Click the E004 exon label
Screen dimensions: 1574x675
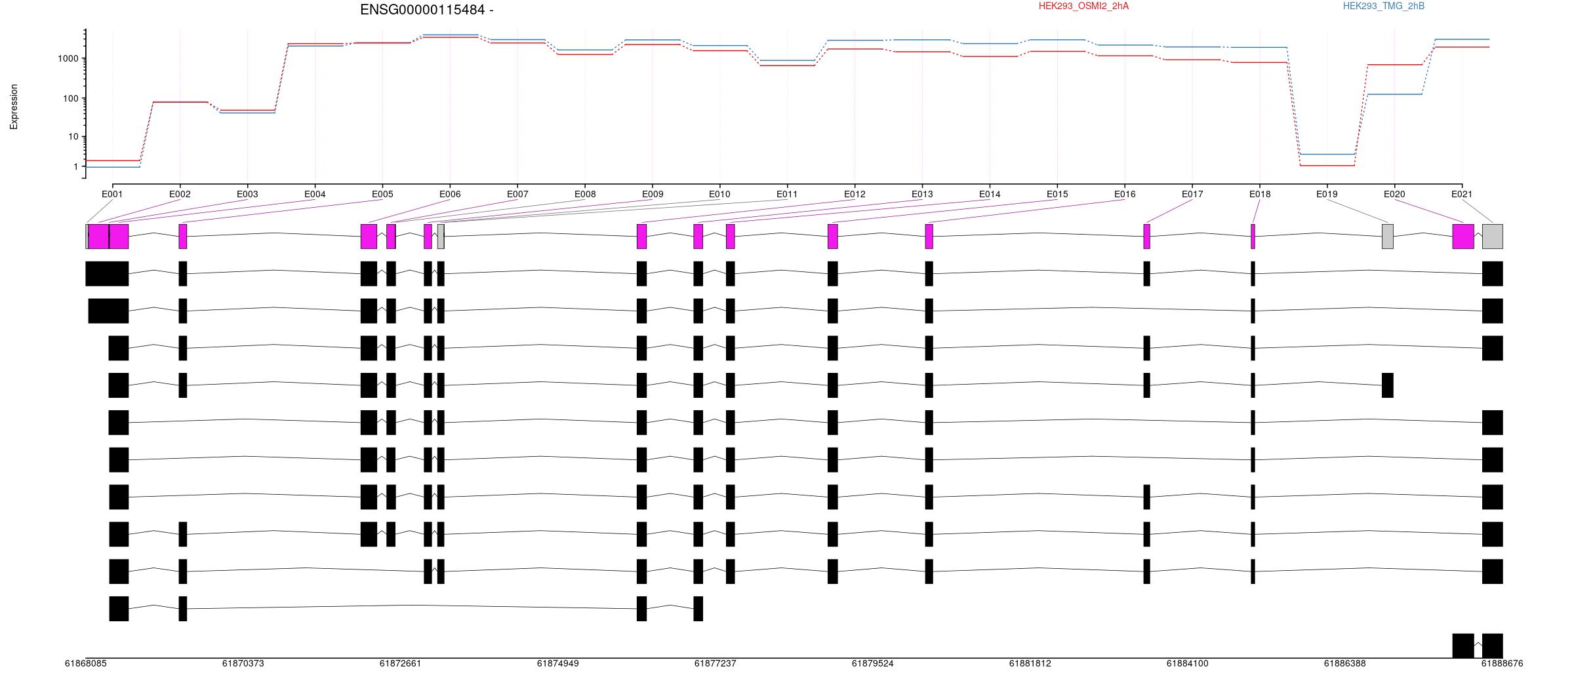click(x=315, y=194)
